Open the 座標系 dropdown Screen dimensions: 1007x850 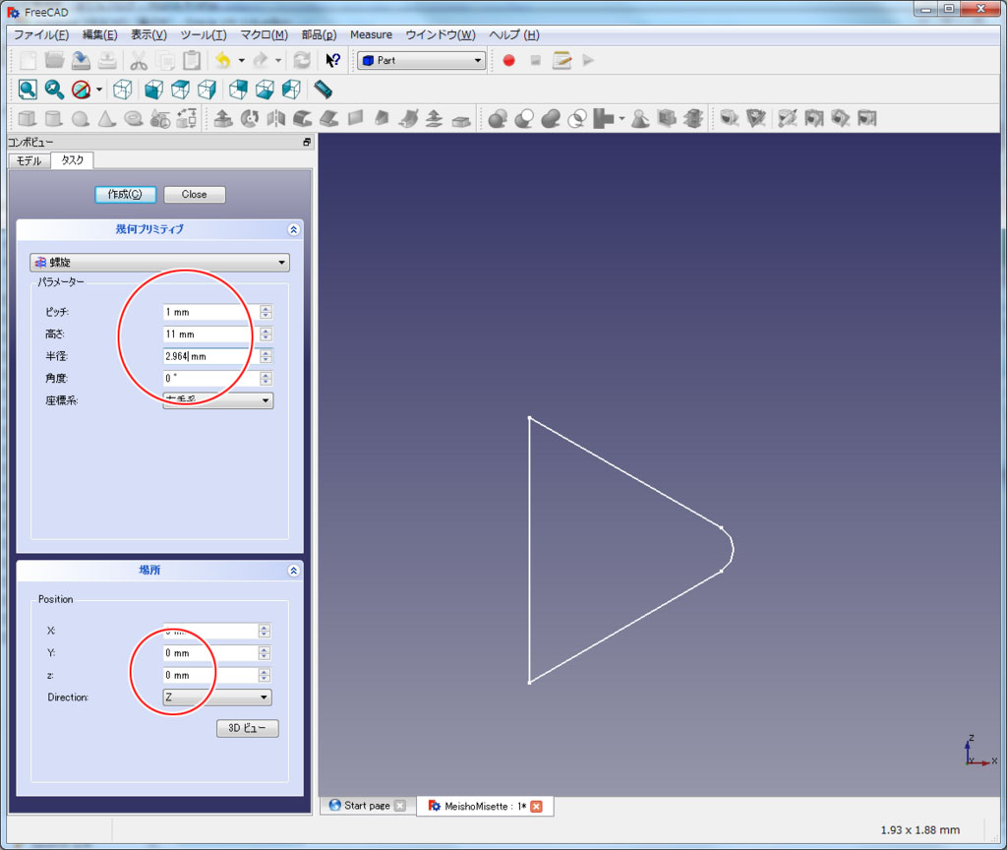click(217, 400)
